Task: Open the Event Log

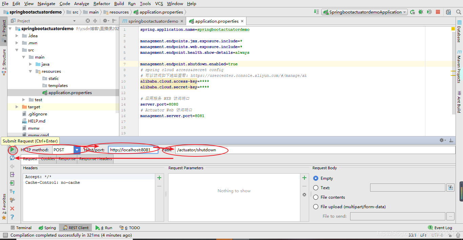Action: pos(440,228)
